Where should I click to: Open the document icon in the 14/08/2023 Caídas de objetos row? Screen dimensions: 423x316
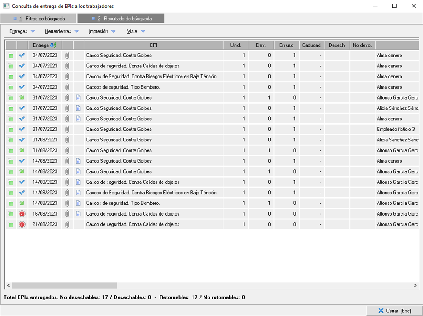pyautogui.click(x=78, y=182)
